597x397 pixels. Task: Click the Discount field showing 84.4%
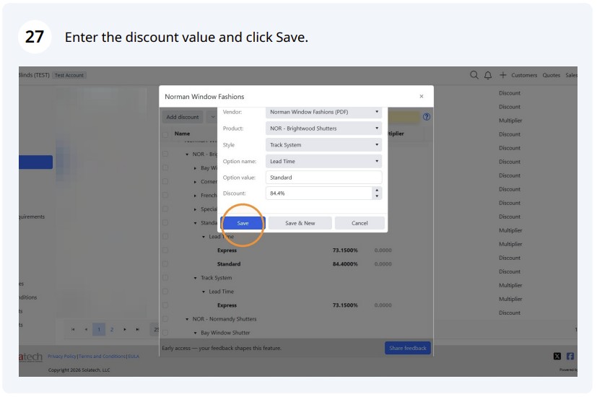(x=318, y=193)
